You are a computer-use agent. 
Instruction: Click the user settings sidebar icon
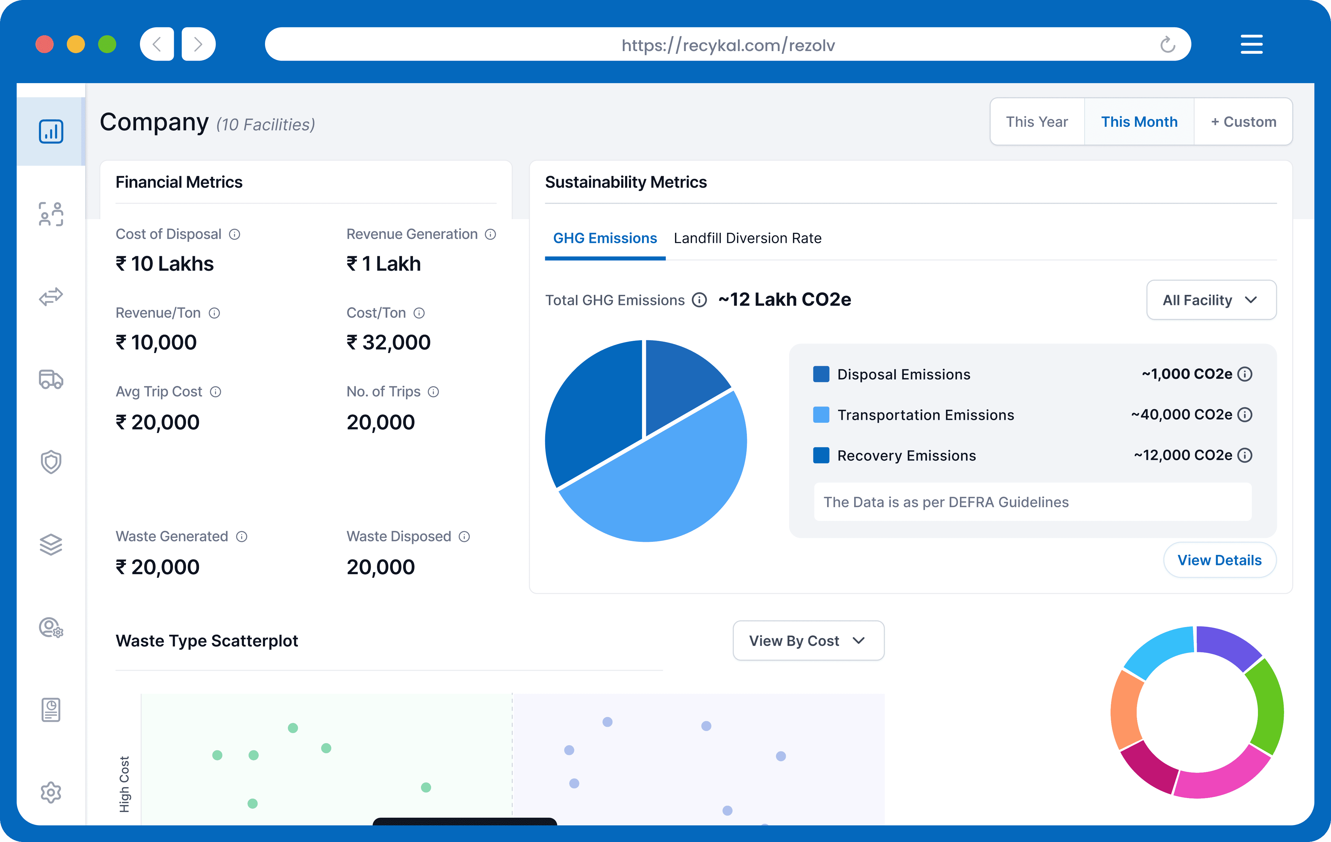(x=51, y=628)
